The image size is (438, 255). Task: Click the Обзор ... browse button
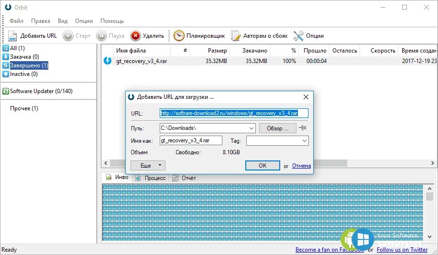tap(277, 128)
